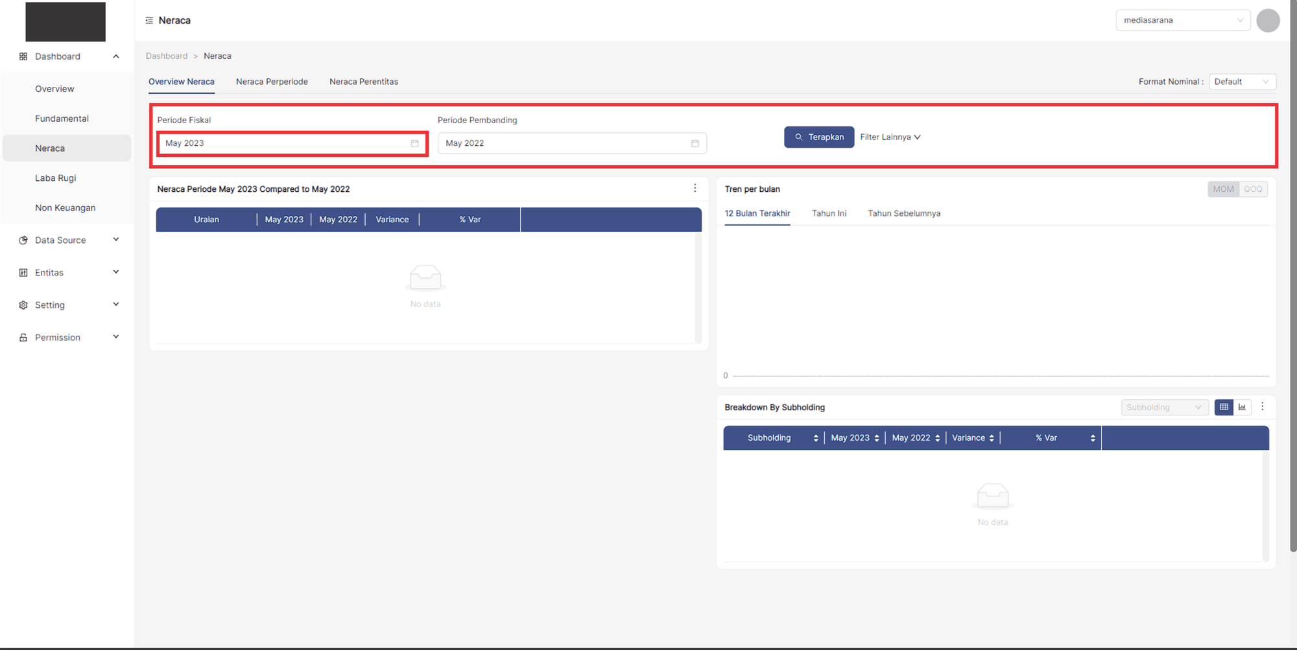Click the Terapkan button
The width and height of the screenshot is (1297, 650).
(818, 137)
